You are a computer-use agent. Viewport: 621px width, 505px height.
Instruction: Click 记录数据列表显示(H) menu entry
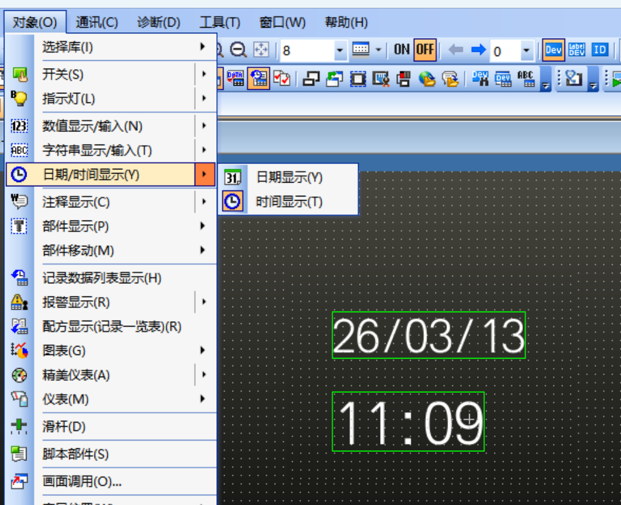pos(102,278)
